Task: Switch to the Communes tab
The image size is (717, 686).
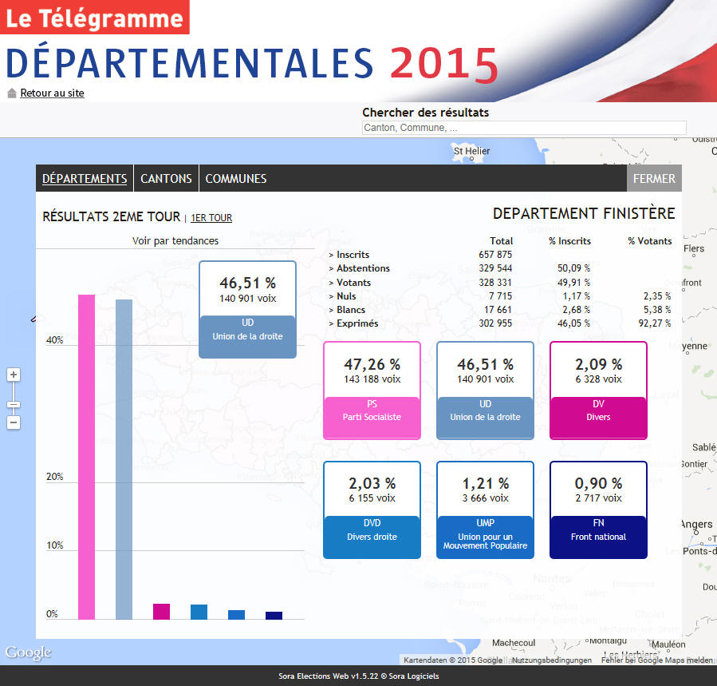Action: [x=236, y=179]
